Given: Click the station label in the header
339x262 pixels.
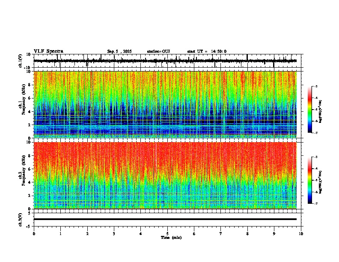Looking at the screenshot, I should pos(158,51).
